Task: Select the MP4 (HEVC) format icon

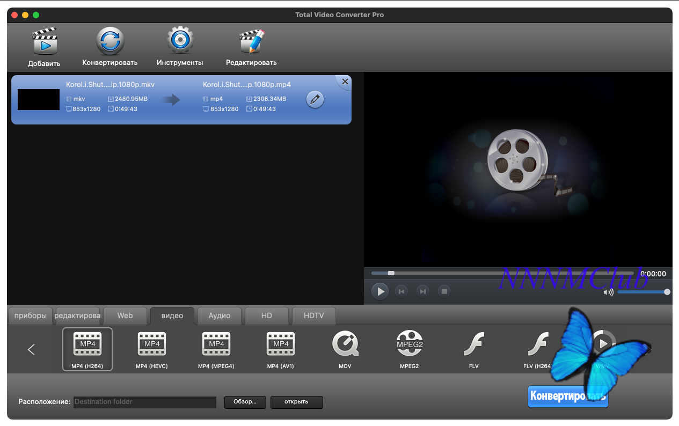Action: pyautogui.click(x=152, y=344)
